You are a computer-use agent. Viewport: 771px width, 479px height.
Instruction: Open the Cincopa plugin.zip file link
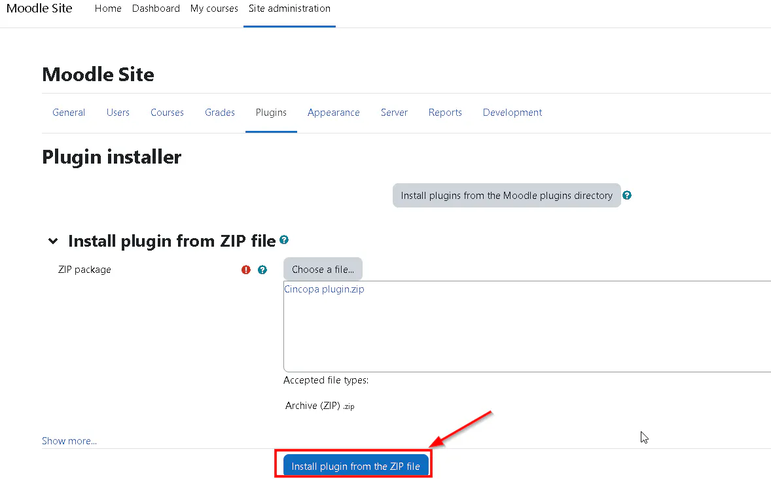point(324,289)
